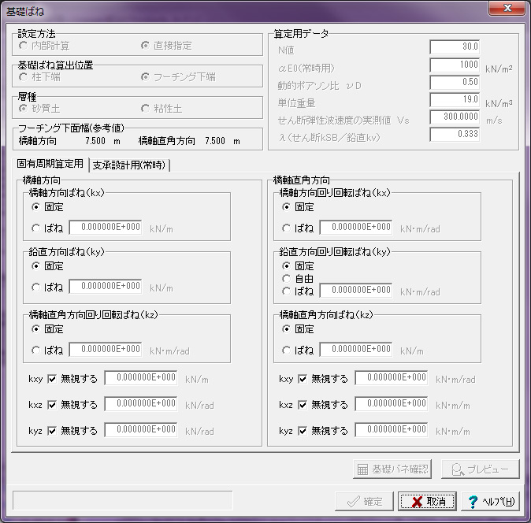Click the 確定 confirm button
This screenshot has width=531, height=523.
[x=365, y=501]
